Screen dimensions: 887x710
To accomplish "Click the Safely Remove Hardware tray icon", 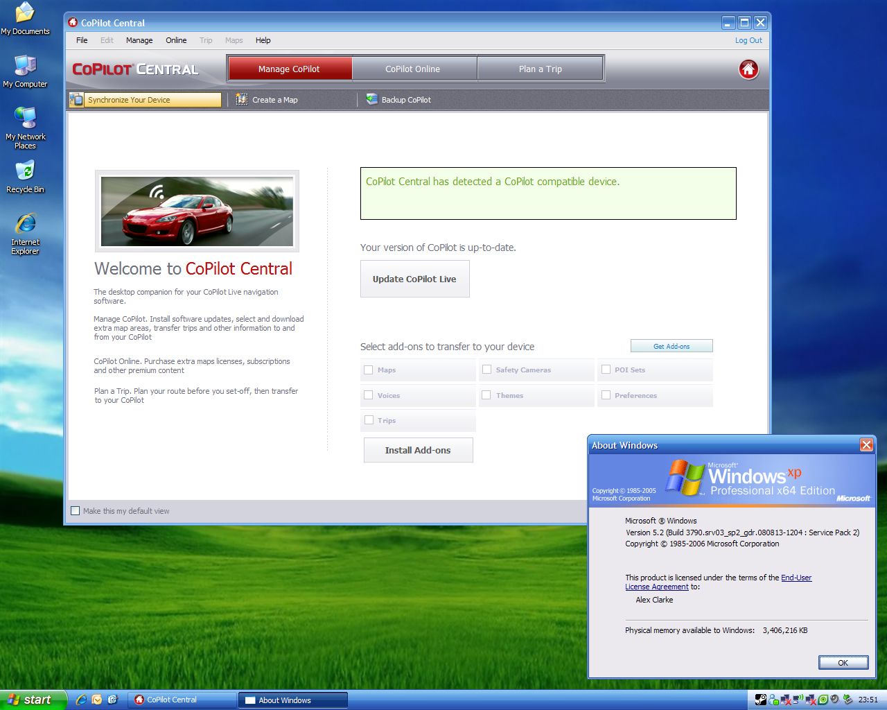I will click(x=848, y=700).
